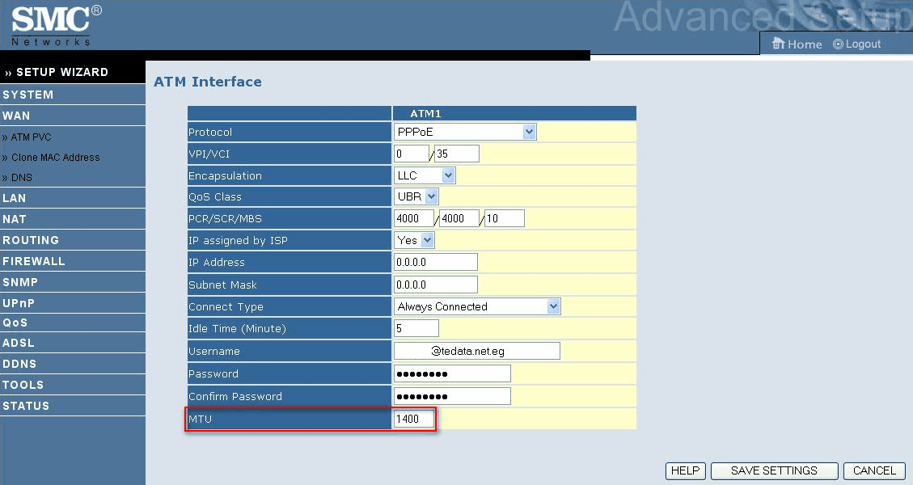
Task: Click the SAVE SETTINGS button
Action: coord(774,470)
